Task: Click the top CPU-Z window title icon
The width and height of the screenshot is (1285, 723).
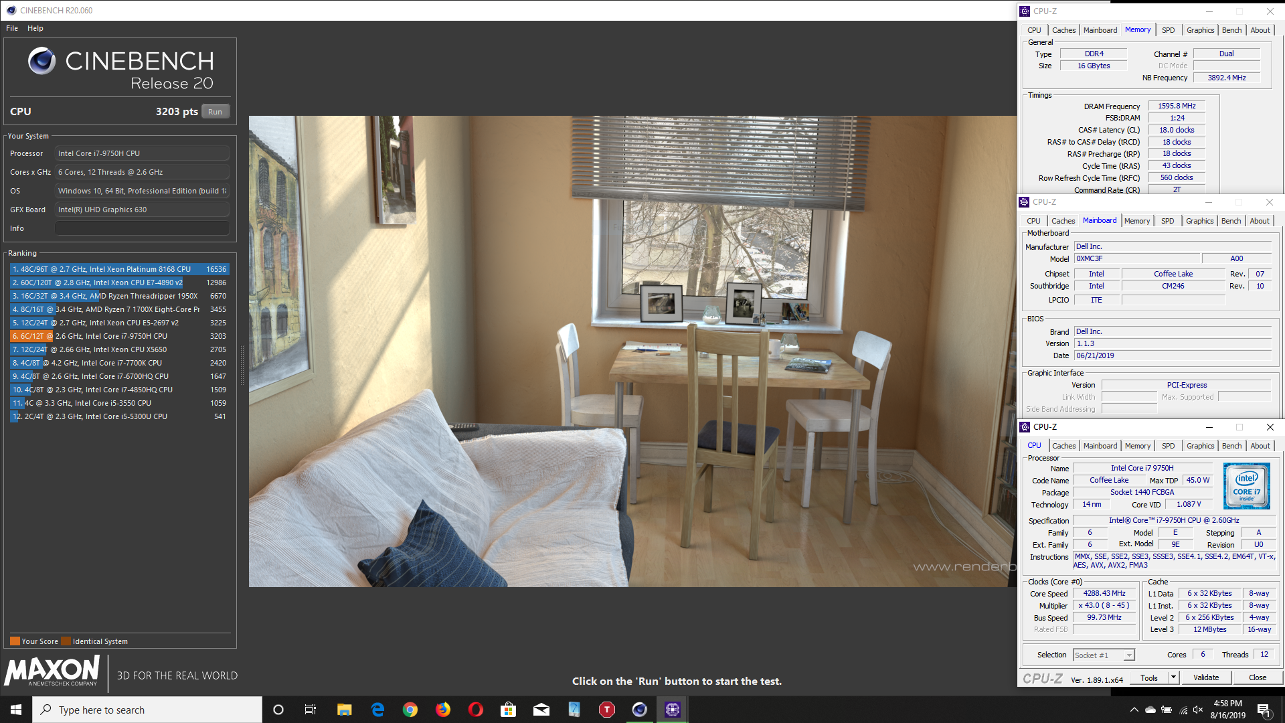Action: click(x=1025, y=11)
